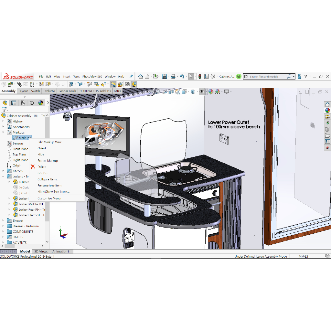Choose Rename tree item in context menu
Image resolution: width=331 pixels, height=331 pixels.
(49, 185)
